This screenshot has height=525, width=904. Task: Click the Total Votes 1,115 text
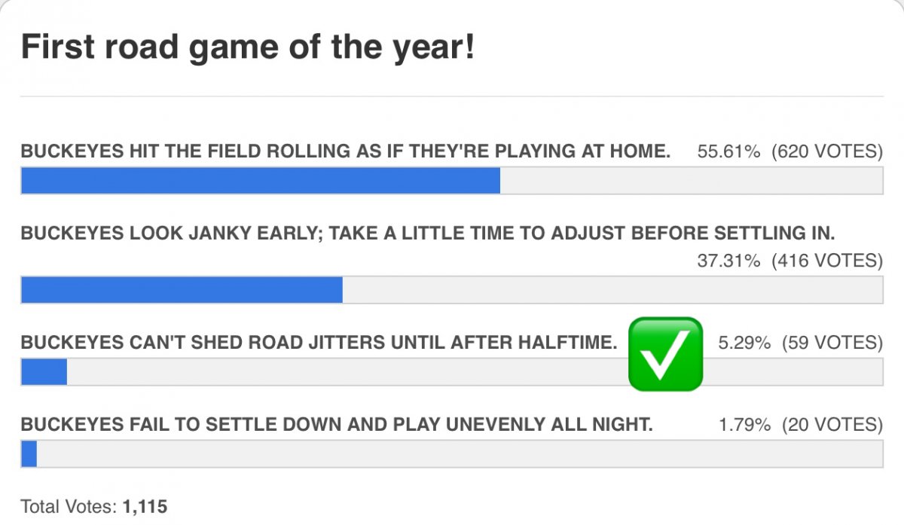tap(94, 507)
